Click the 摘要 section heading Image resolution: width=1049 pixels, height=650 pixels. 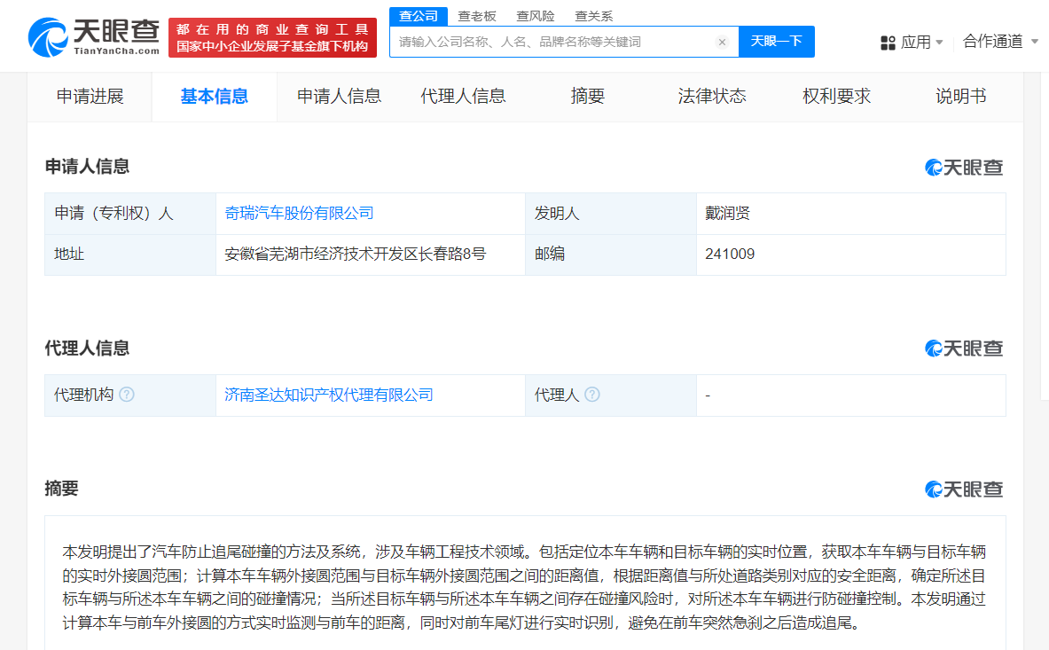click(x=61, y=489)
